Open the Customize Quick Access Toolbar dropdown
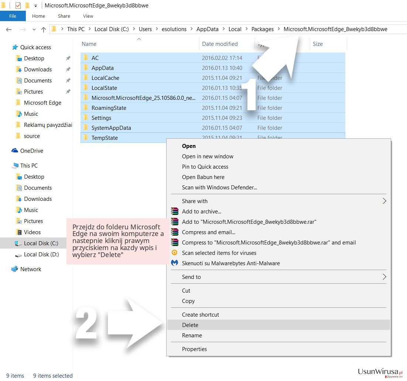This screenshot has width=407, height=381. tap(35, 6)
